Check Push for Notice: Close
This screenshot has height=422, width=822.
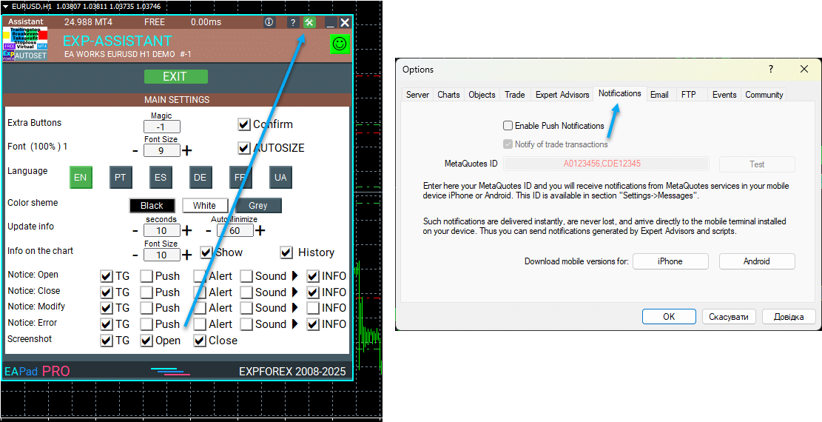click(146, 292)
